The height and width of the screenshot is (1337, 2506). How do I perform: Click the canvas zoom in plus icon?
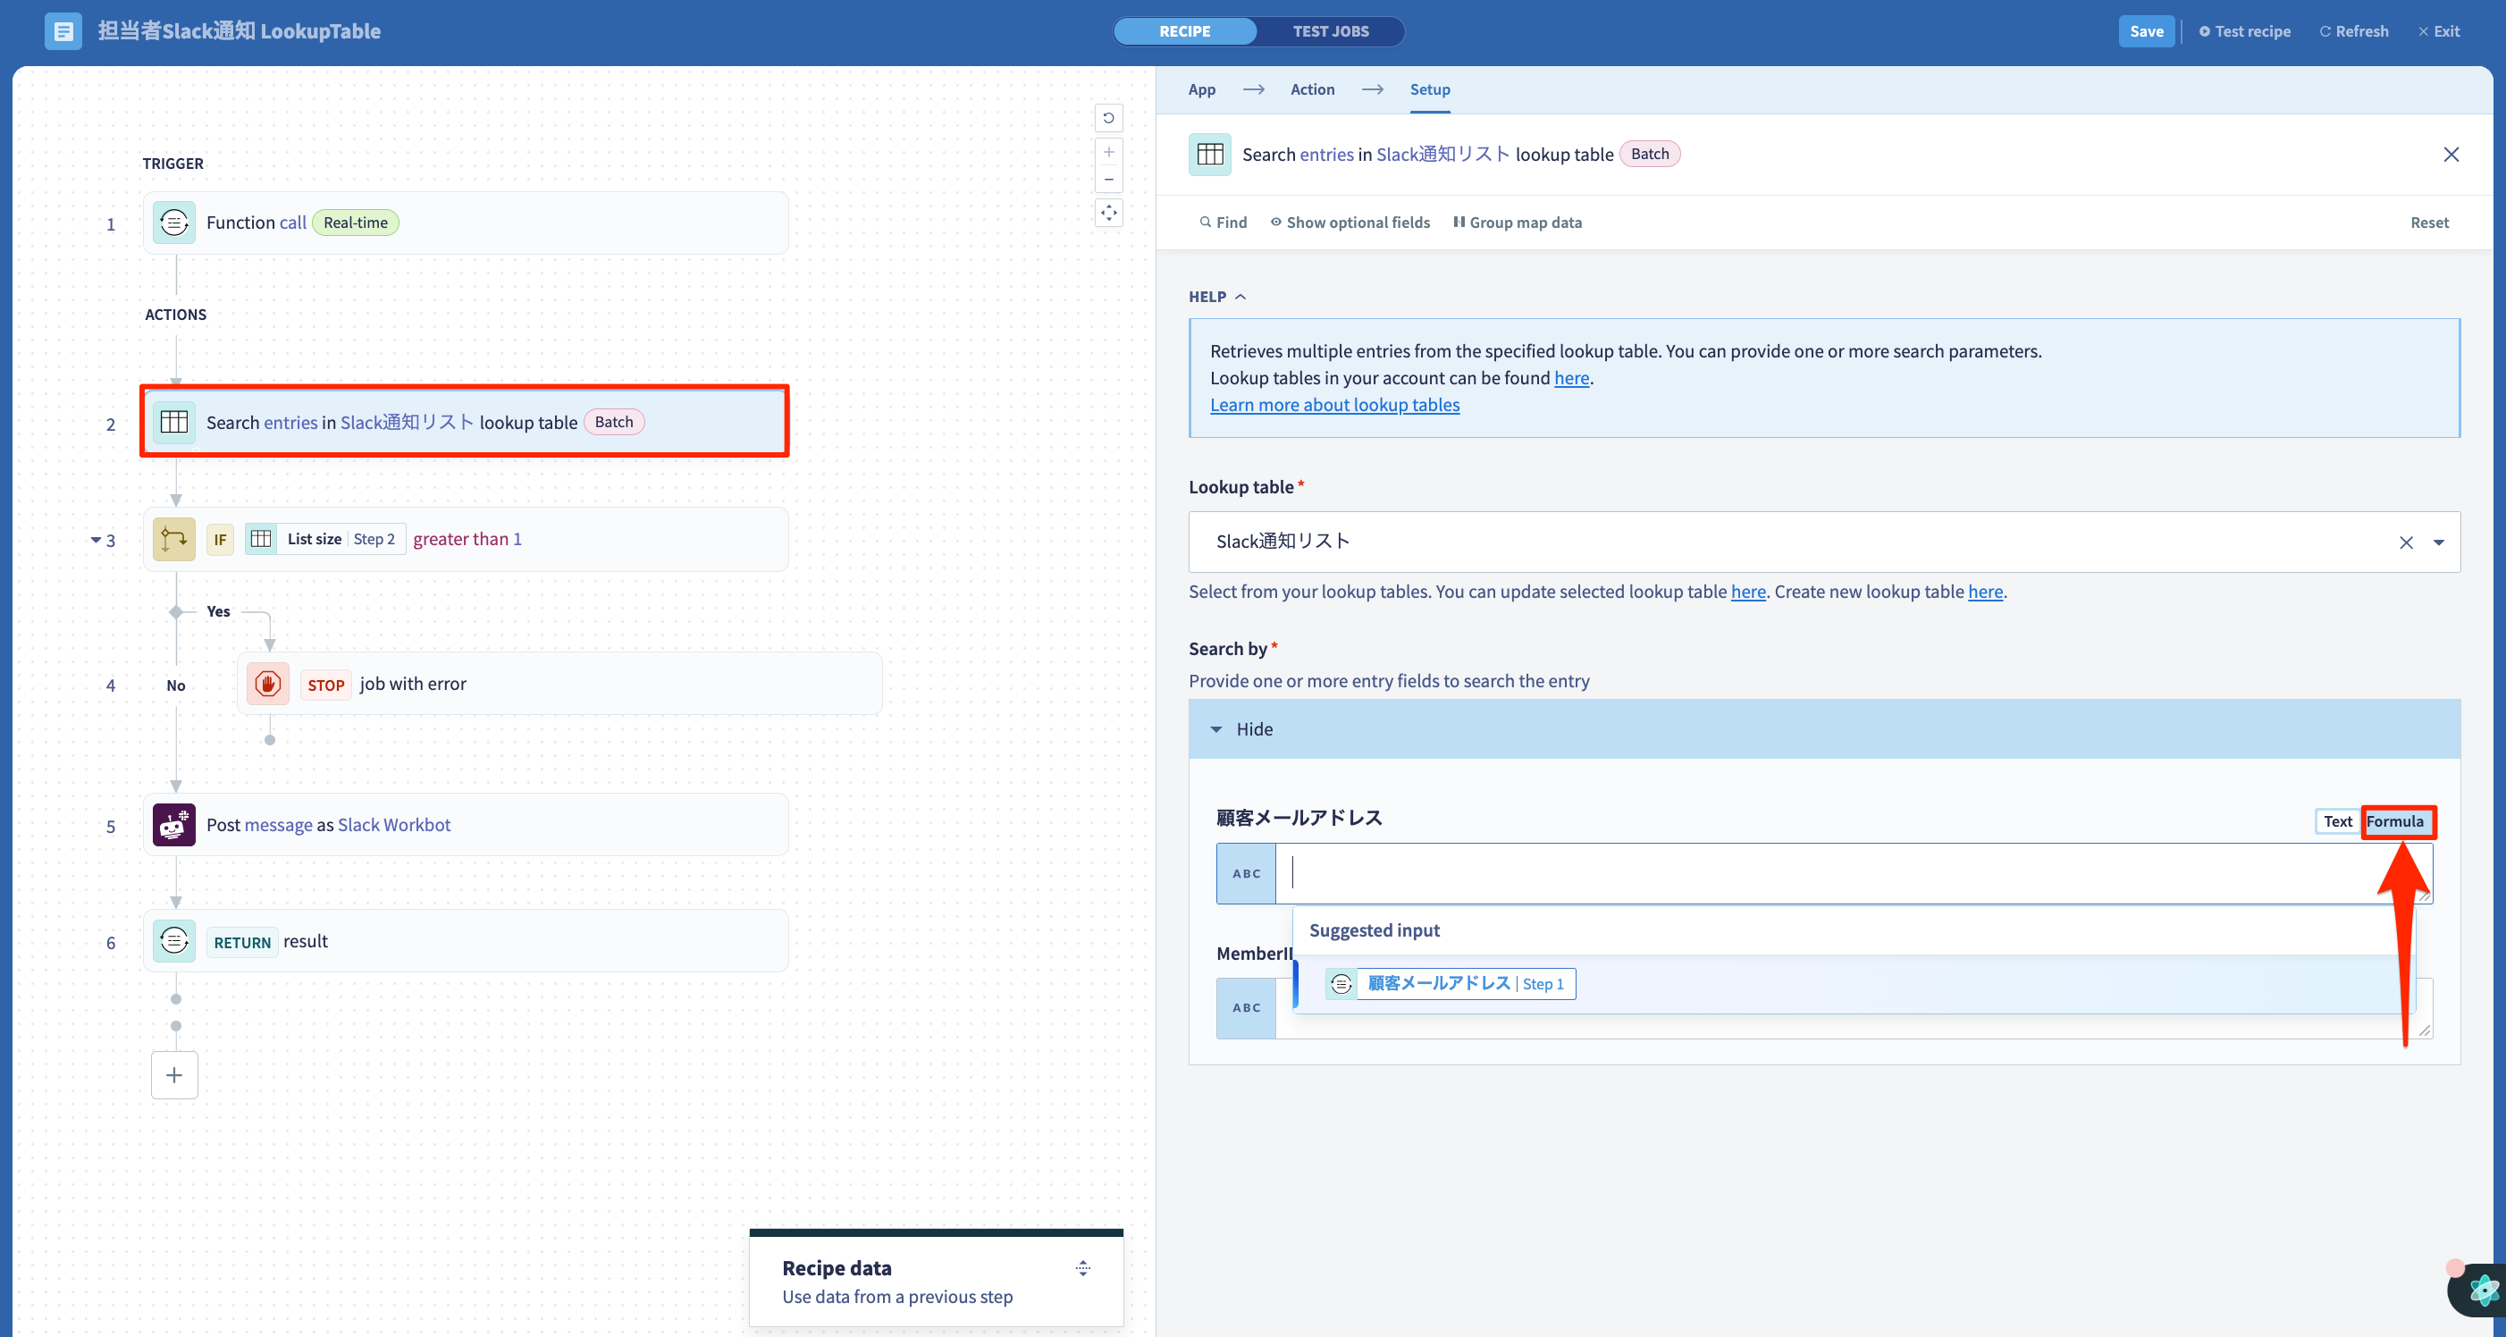[1108, 153]
